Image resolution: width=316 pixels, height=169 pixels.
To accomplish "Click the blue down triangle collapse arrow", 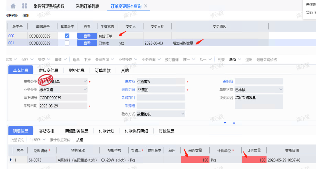I will point(225,123).
